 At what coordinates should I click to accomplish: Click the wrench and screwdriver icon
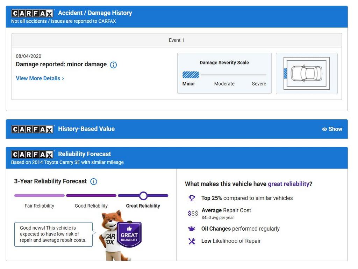pos(192,241)
